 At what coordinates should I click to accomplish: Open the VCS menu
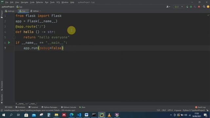tap(58, 2)
